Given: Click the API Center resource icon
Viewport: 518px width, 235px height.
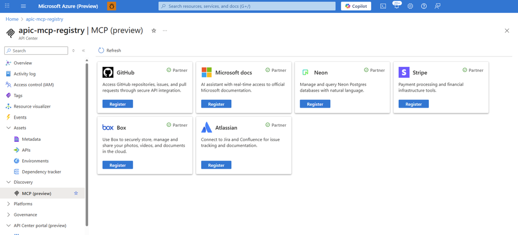Looking at the screenshot, I should [10, 33].
